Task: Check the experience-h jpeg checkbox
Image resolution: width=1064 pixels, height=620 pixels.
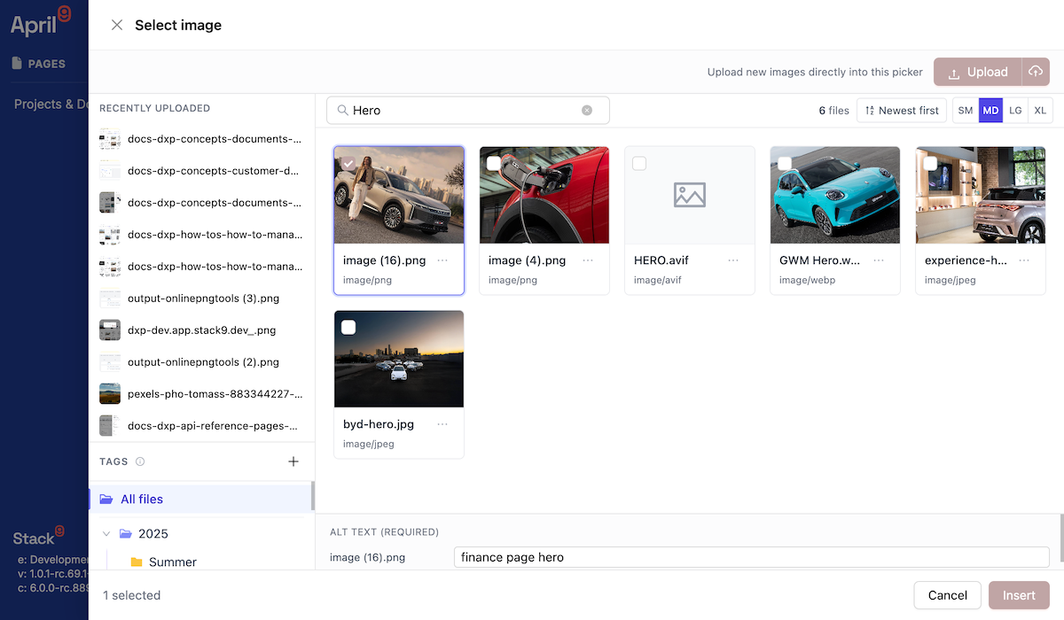Action: point(930,164)
